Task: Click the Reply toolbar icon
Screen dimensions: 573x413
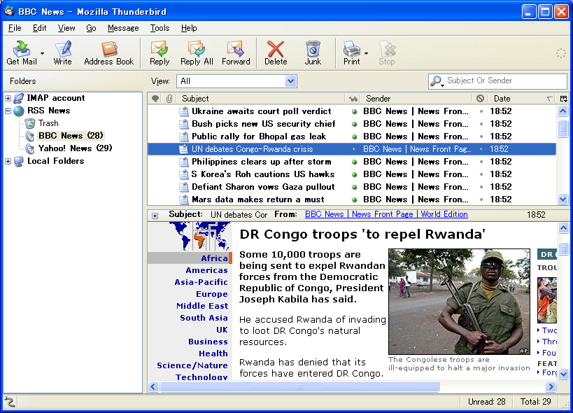Action: (160, 52)
